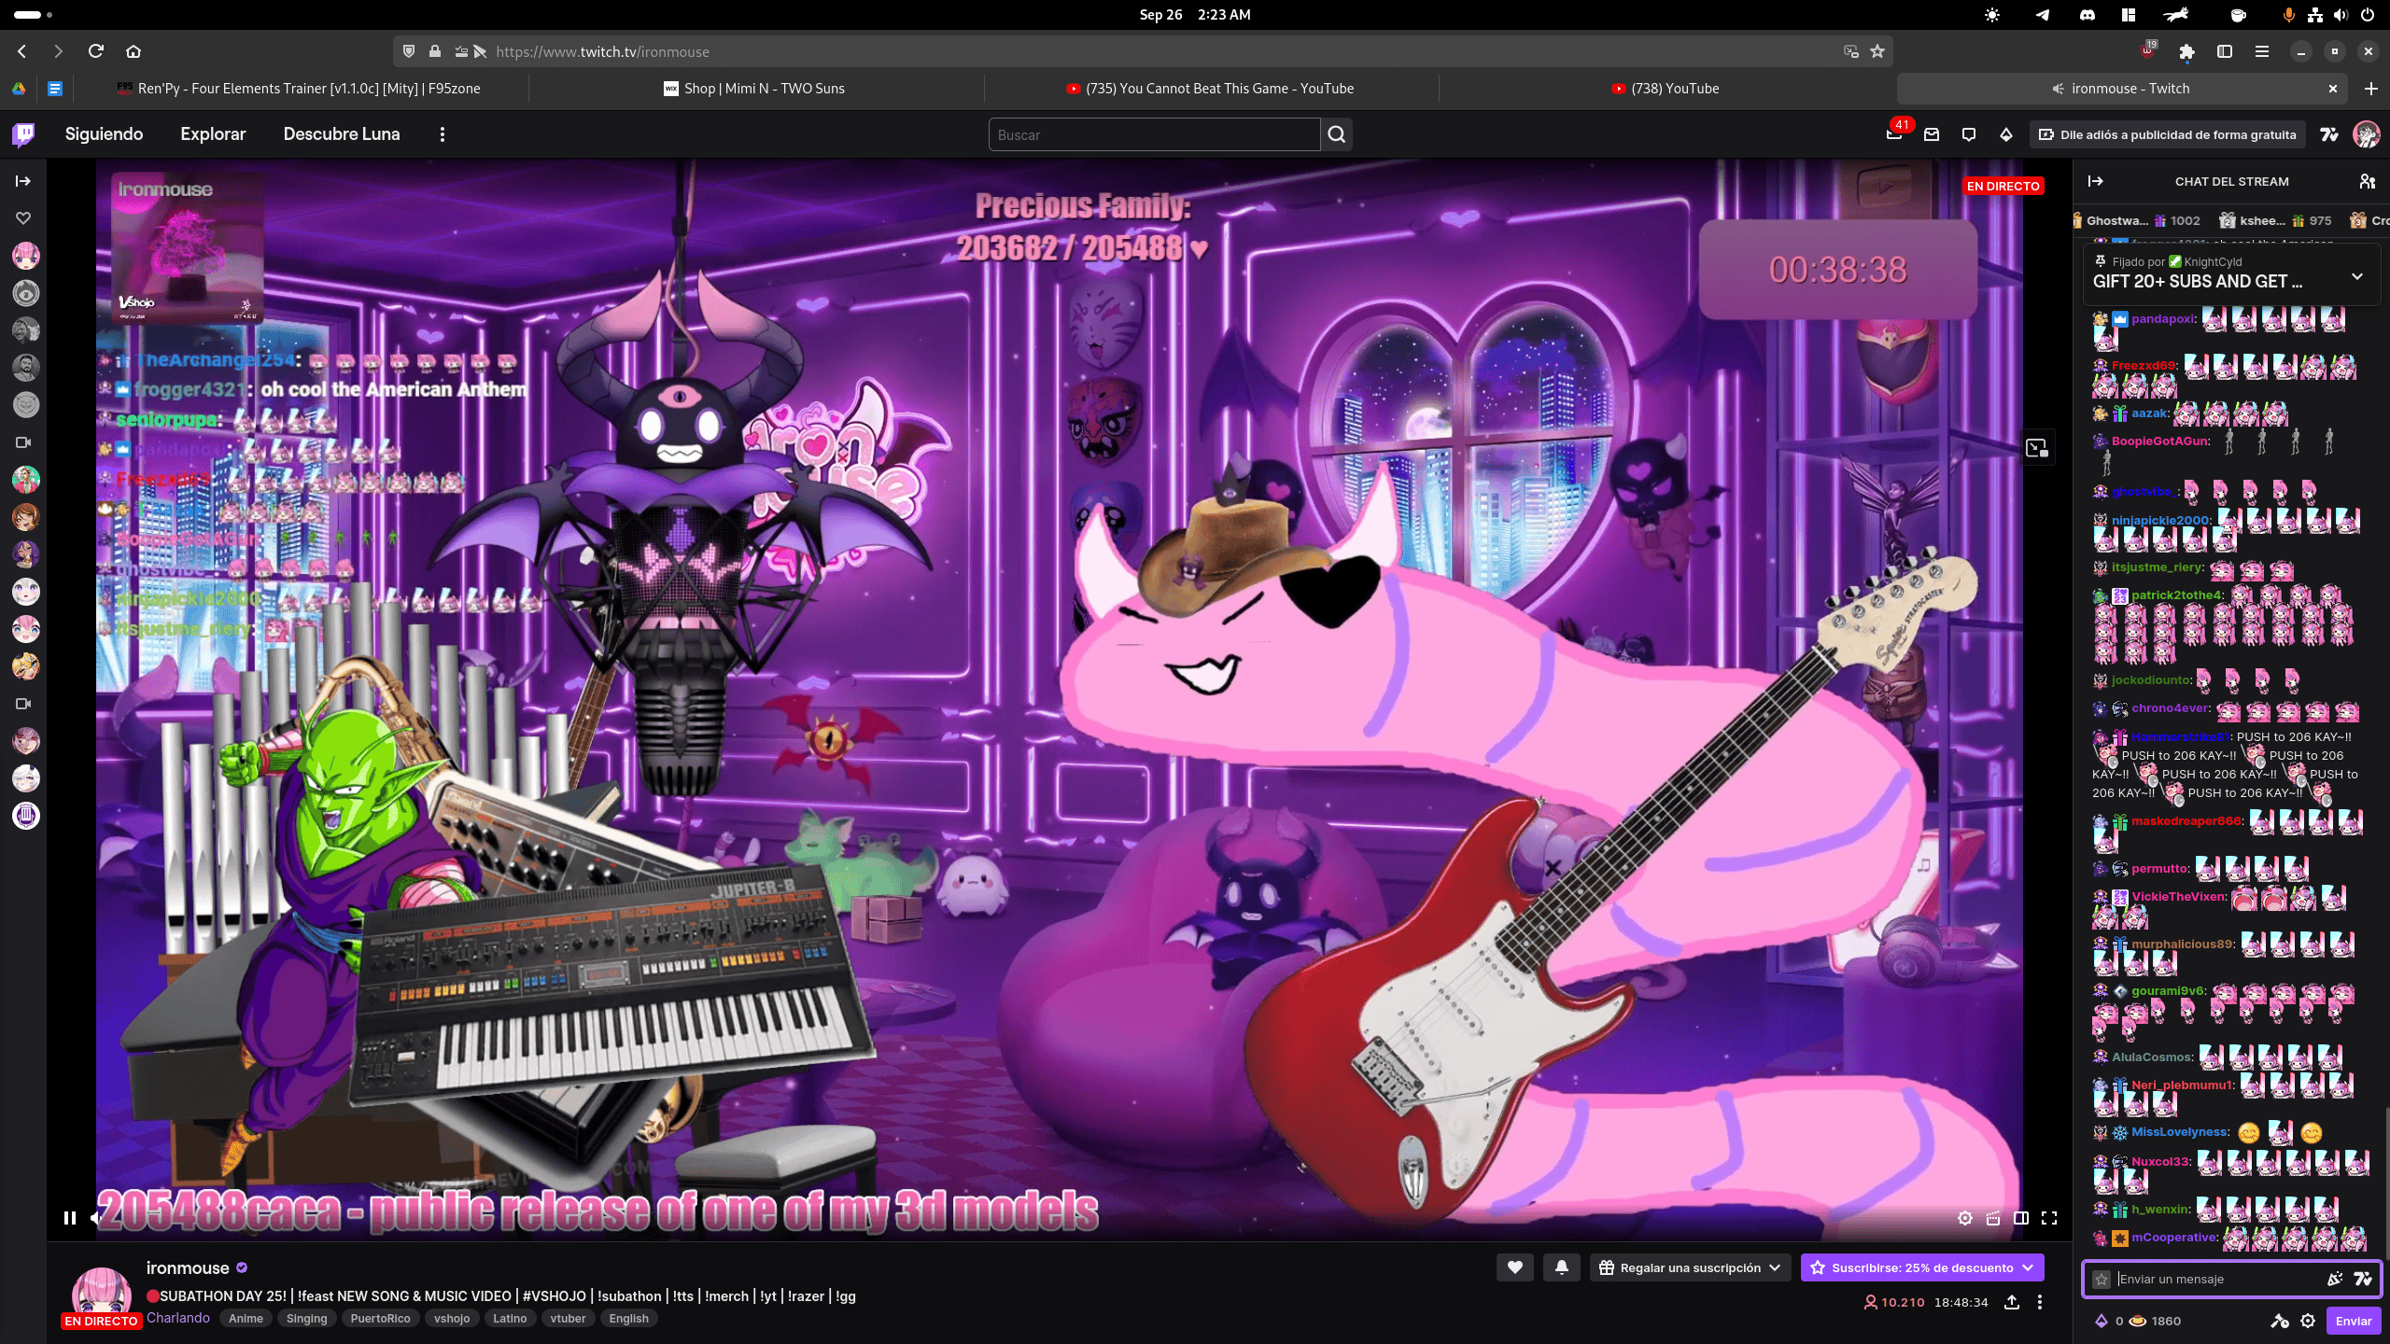This screenshot has height=1344, width=2390.
Task: Open whispers speech bubble icon
Action: point(1969,134)
